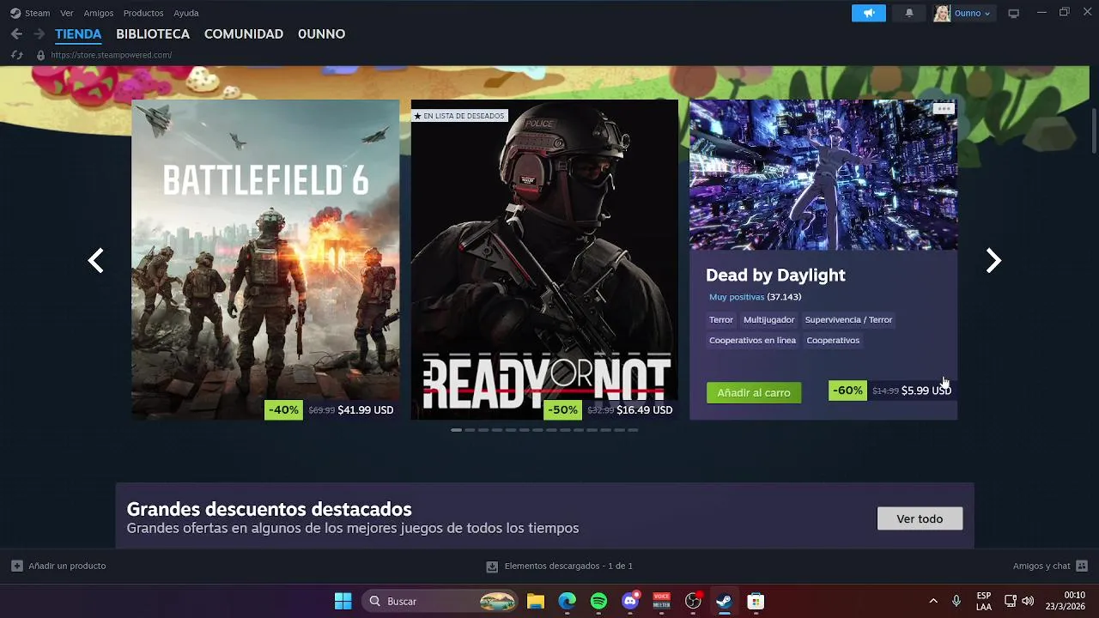Click the Amigos y chat grid icon

point(1082,566)
